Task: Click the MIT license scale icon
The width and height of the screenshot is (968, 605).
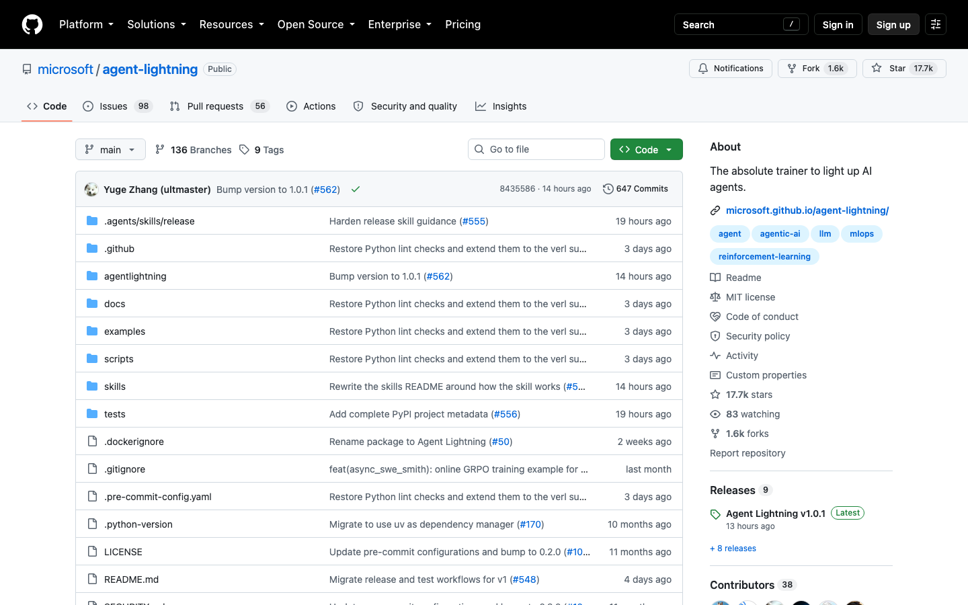Action: (715, 297)
